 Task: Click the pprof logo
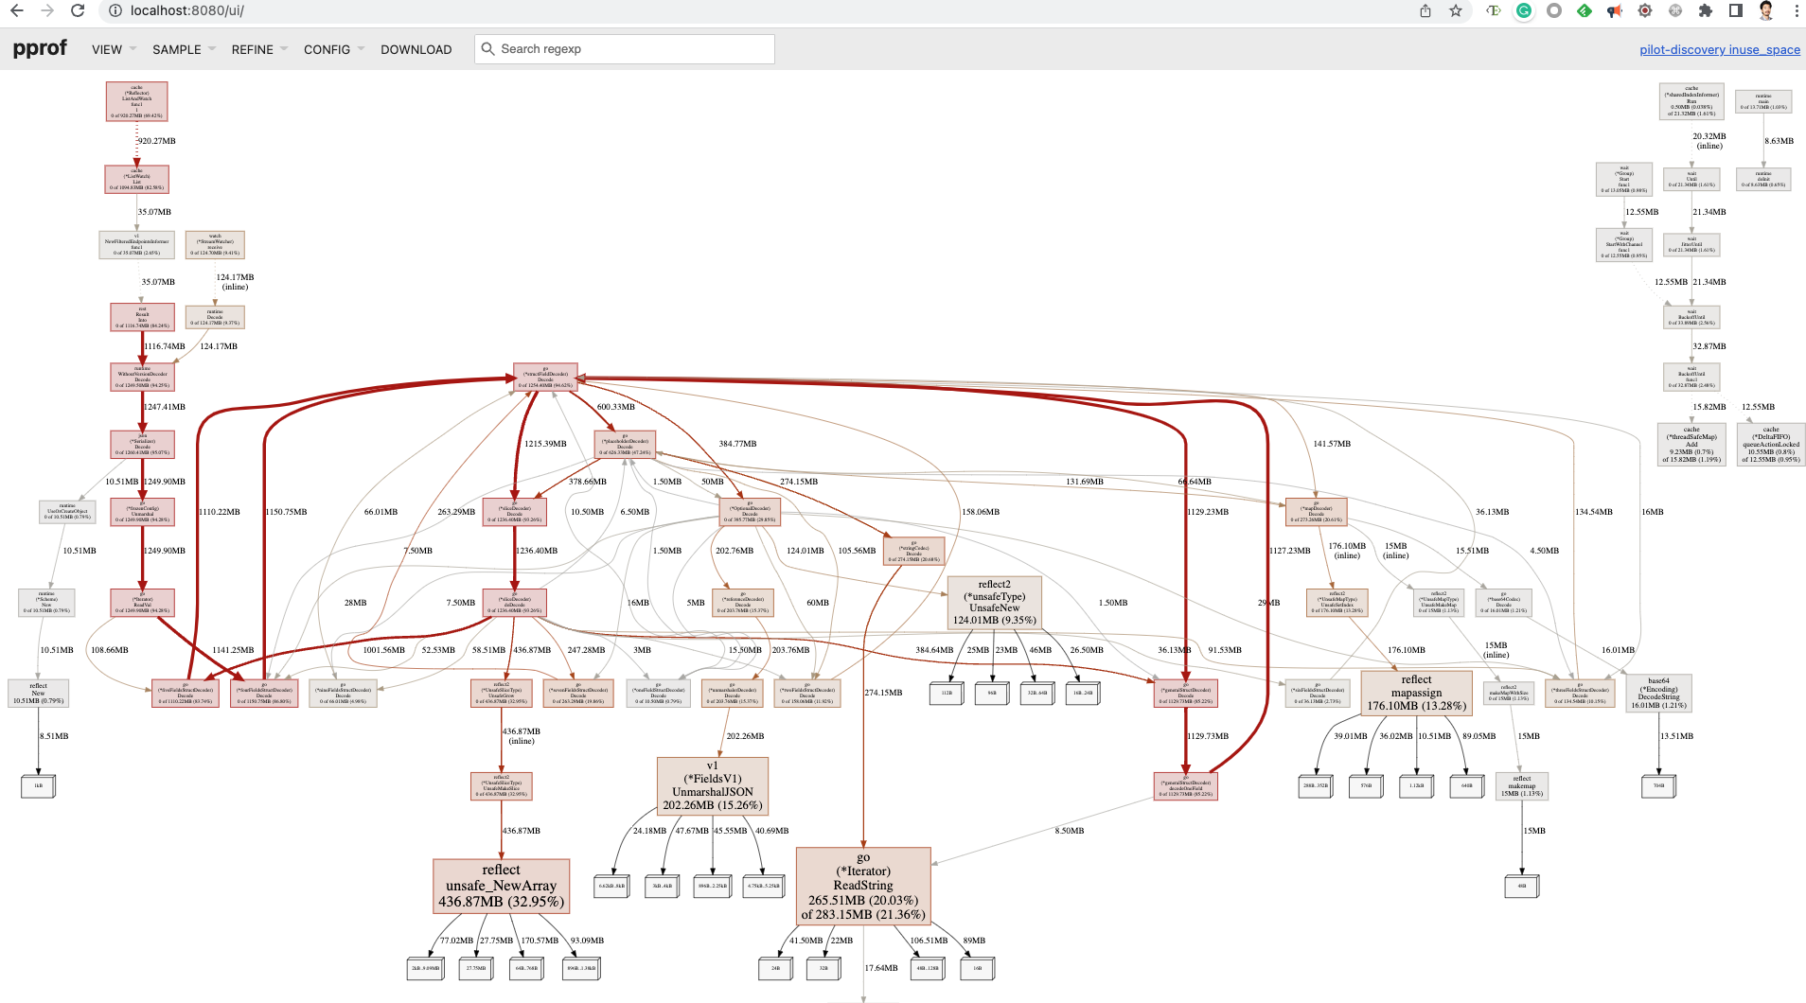point(40,47)
